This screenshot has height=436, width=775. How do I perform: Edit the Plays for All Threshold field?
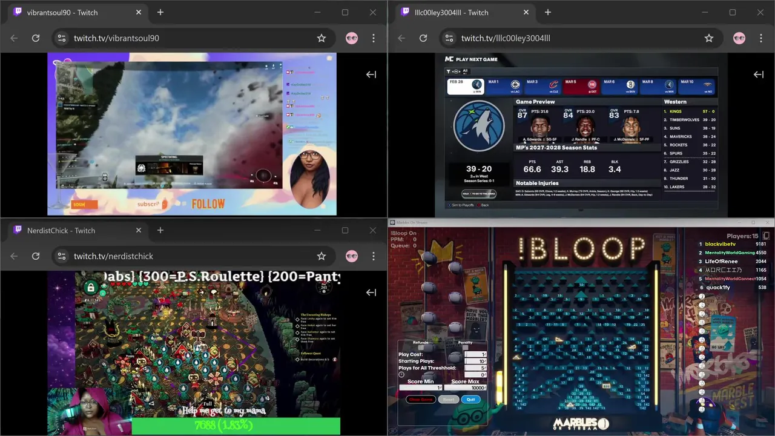click(x=475, y=368)
